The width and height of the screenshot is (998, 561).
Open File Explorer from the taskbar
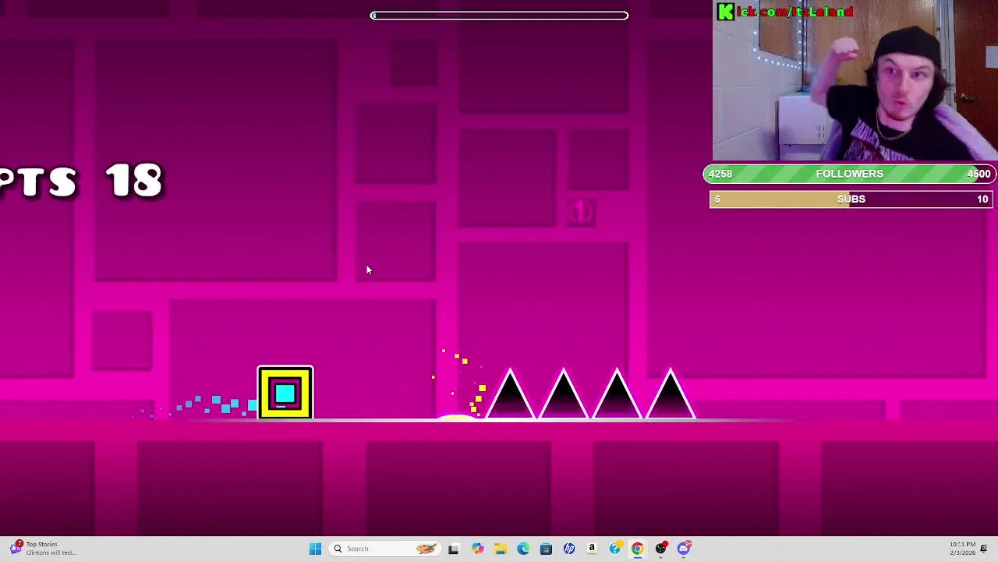click(500, 549)
